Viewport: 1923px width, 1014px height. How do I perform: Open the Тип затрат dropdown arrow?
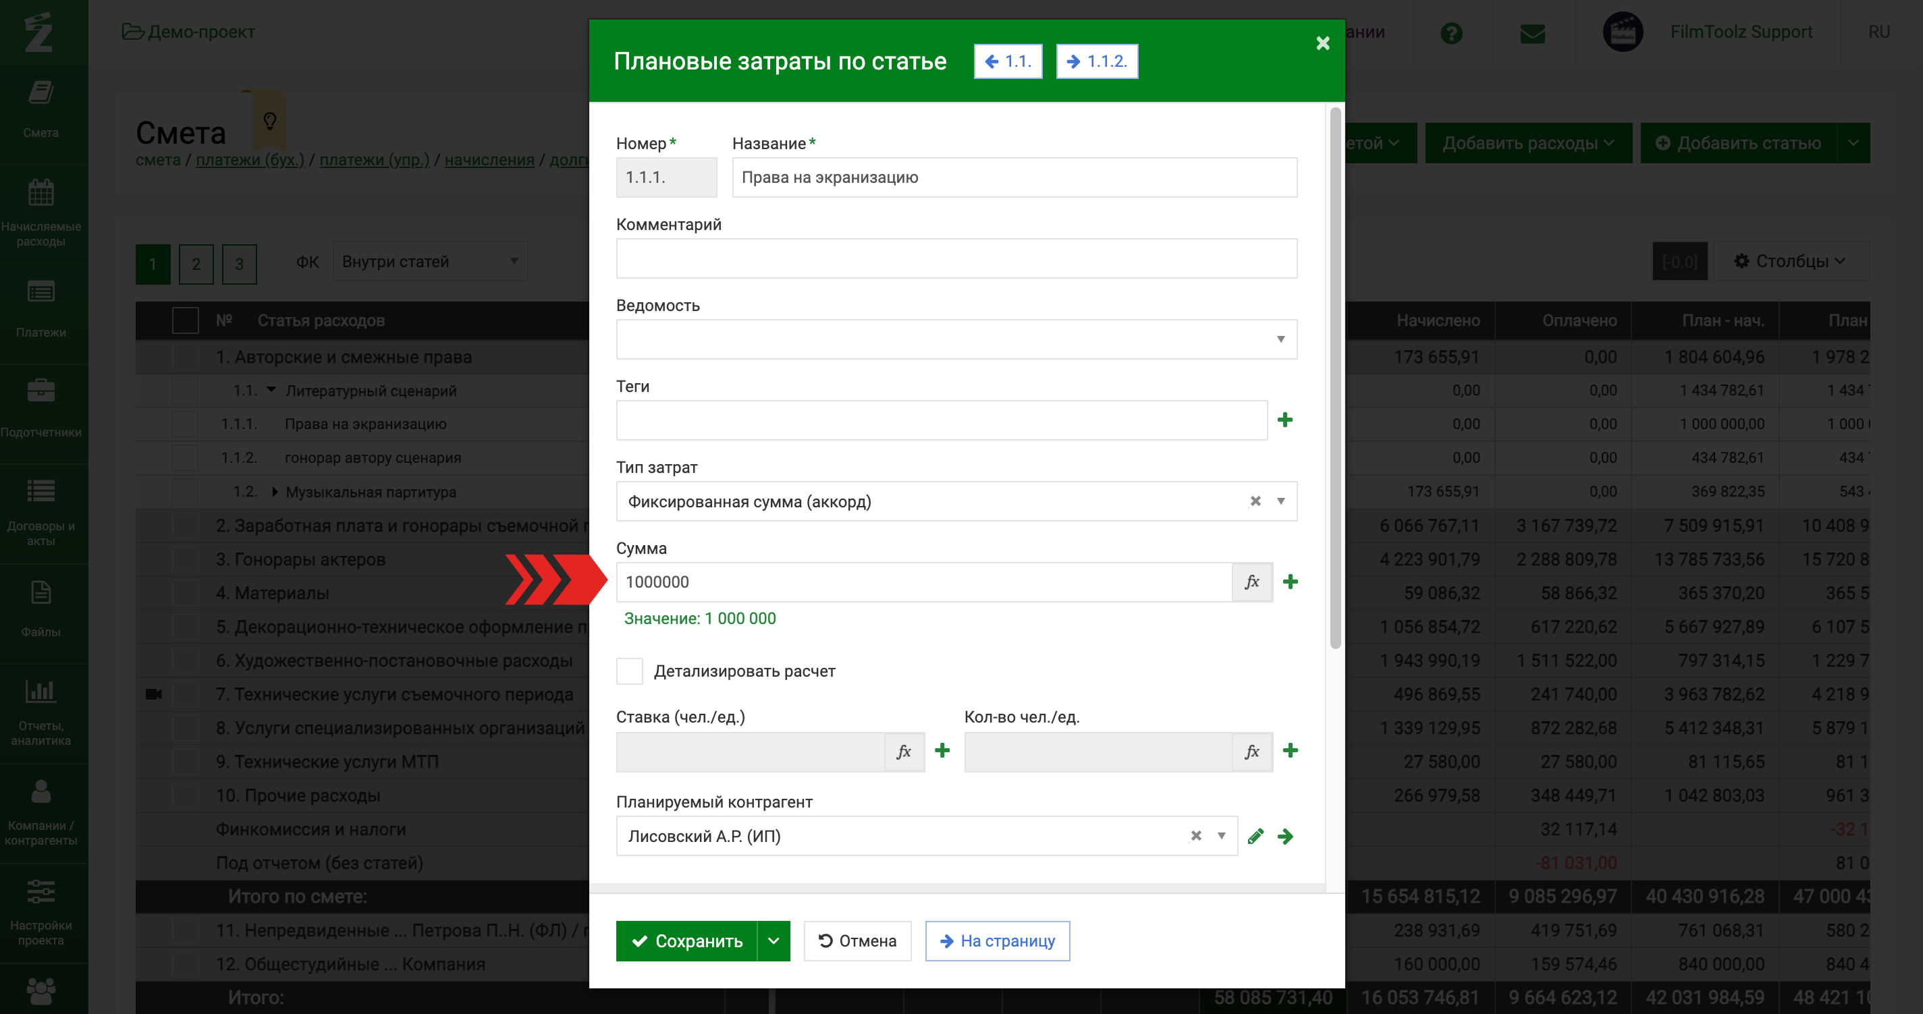1281,501
